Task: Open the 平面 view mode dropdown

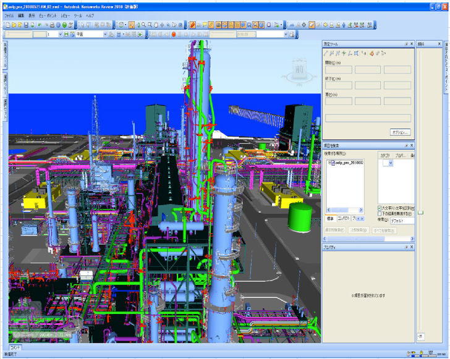Action: coord(105,35)
